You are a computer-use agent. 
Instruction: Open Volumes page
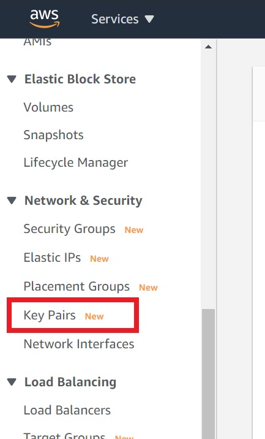(48, 107)
